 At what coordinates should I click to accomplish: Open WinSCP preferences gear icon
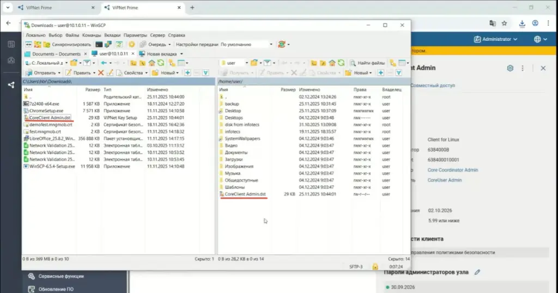132,45
